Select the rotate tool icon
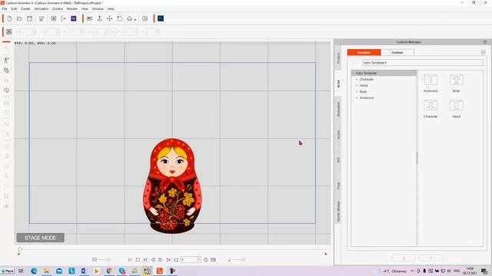 [x=120, y=18]
